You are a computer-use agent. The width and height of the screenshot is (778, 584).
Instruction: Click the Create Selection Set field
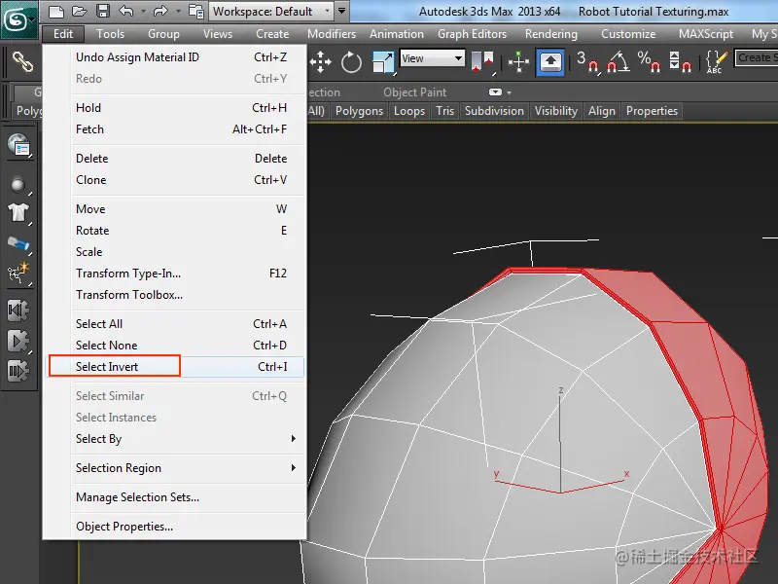pos(757,57)
